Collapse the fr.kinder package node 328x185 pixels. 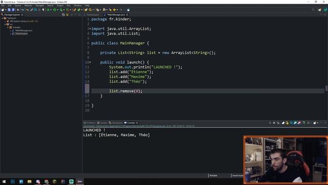8,27
